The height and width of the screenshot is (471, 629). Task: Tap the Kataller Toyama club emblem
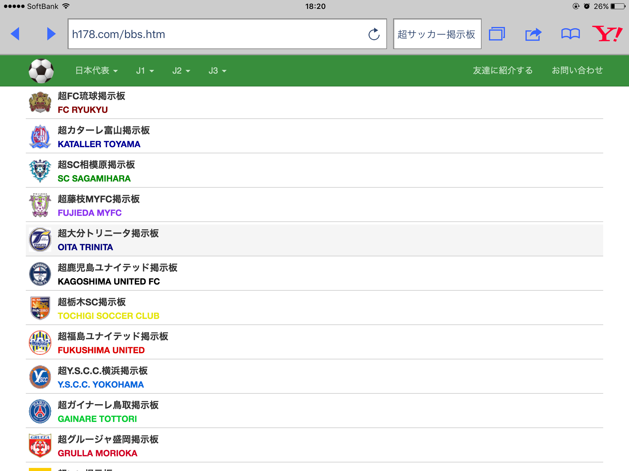tap(40, 136)
